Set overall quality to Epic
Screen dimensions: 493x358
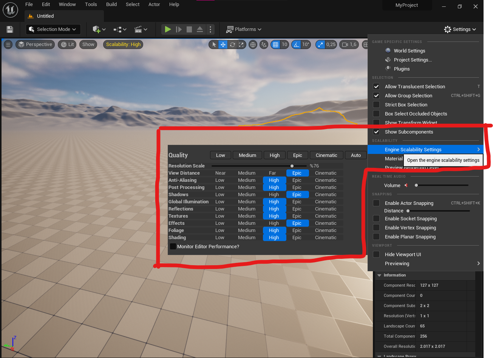[x=298, y=155]
